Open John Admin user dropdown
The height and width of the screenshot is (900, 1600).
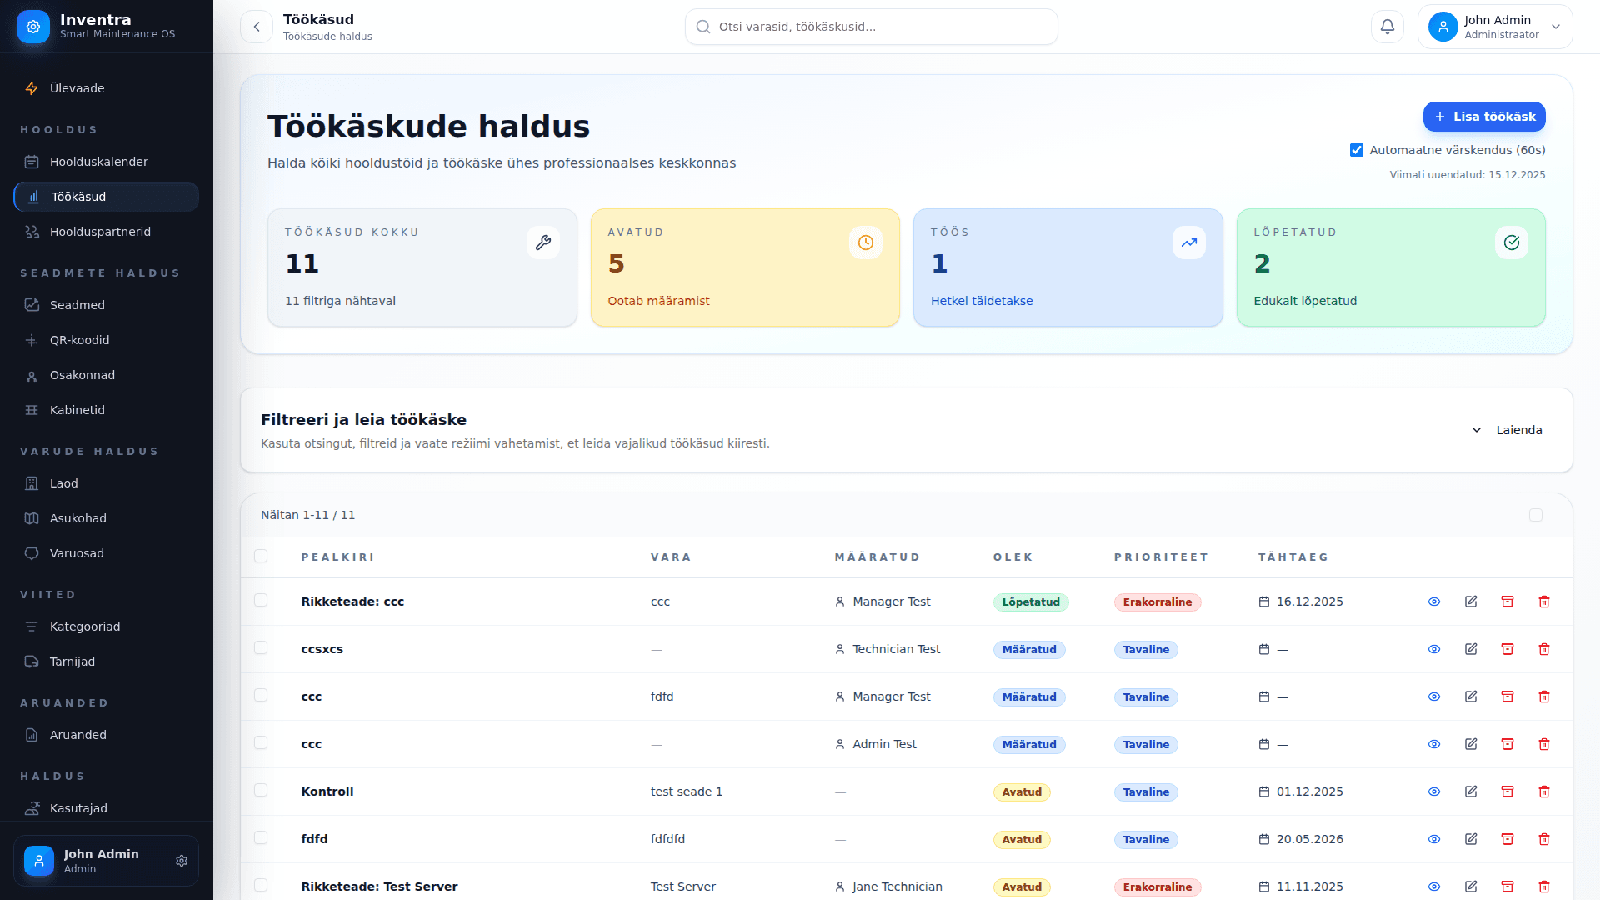point(1495,27)
